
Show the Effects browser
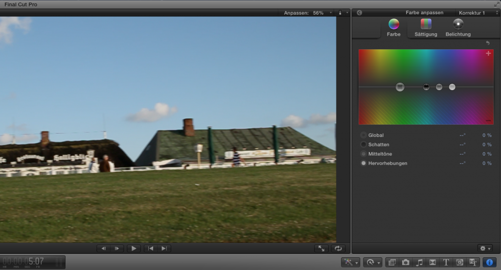coord(392,262)
